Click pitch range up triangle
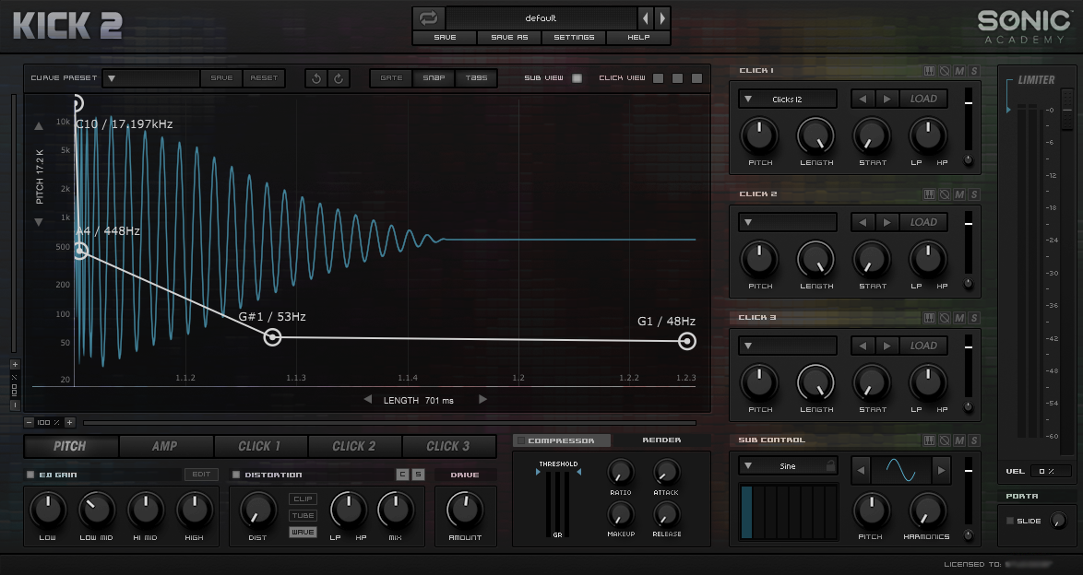This screenshot has width=1083, height=575. pos(39,126)
